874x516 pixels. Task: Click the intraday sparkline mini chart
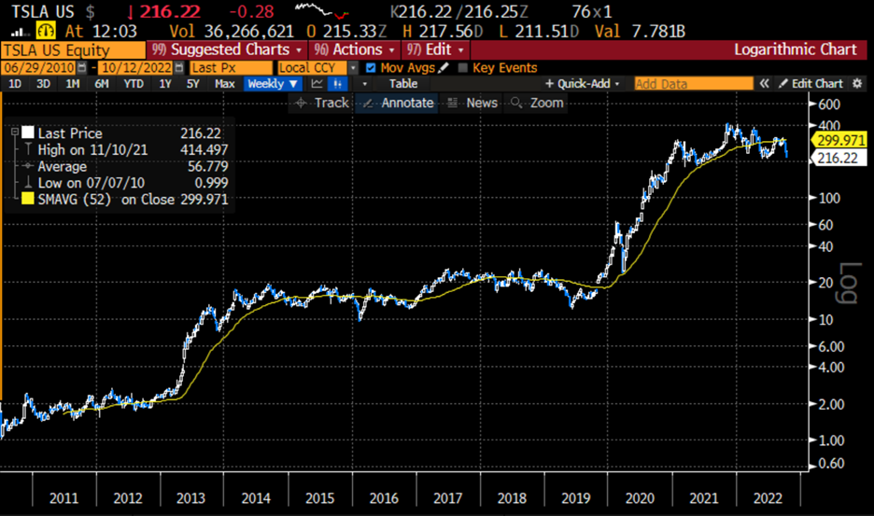click(x=321, y=10)
